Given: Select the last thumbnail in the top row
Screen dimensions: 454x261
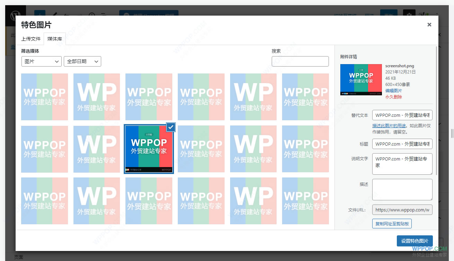Looking at the screenshot, I should point(305,97).
